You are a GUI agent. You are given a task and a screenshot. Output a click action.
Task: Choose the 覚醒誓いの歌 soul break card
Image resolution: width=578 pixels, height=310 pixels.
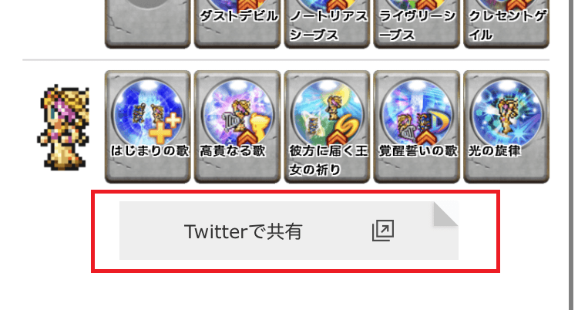point(416,126)
